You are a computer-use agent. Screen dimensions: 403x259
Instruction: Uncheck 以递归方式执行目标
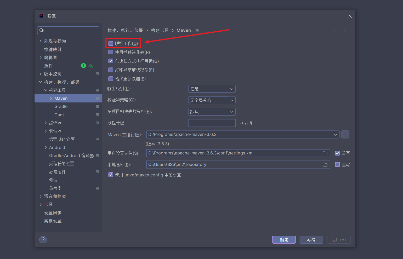point(111,61)
